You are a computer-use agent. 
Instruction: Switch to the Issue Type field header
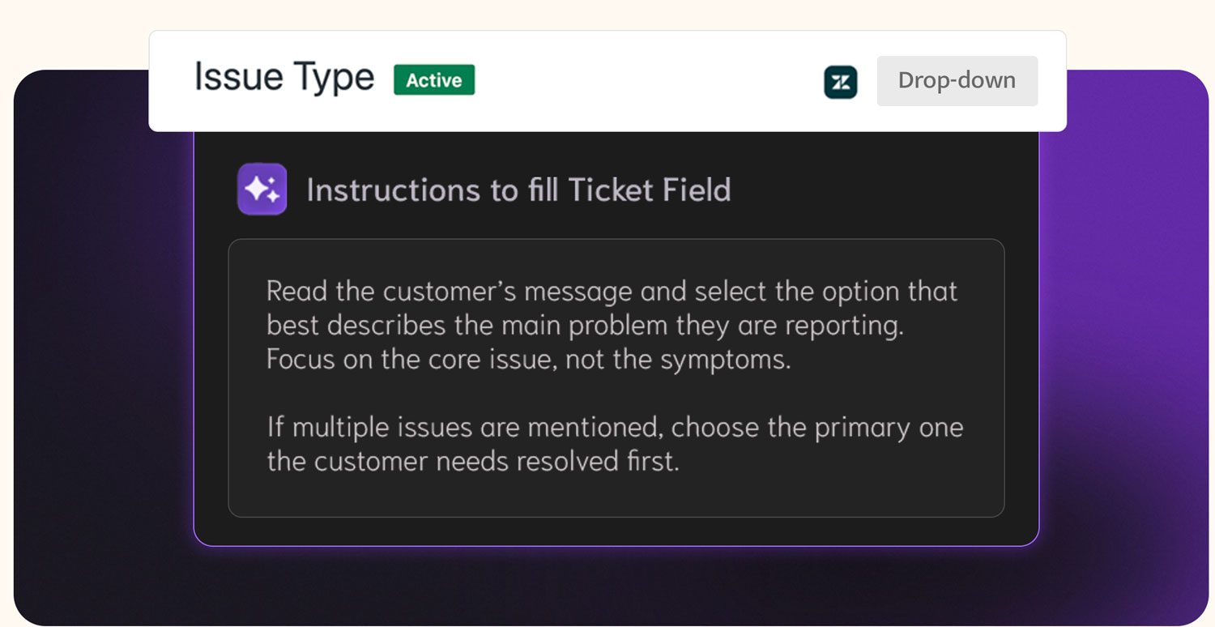[283, 76]
